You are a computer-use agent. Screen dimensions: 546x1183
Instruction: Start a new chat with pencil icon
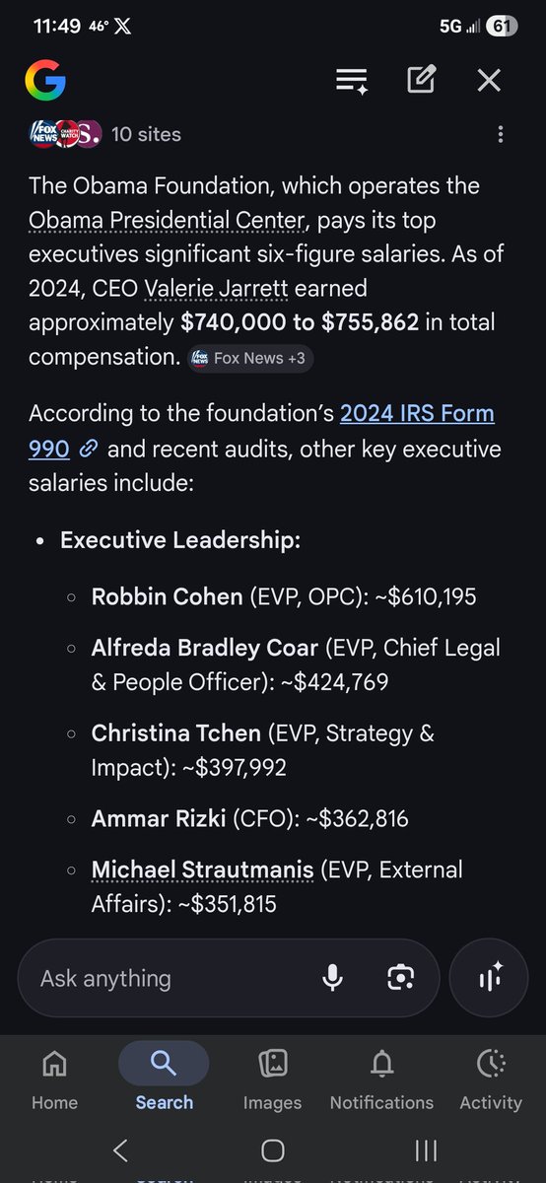click(422, 80)
